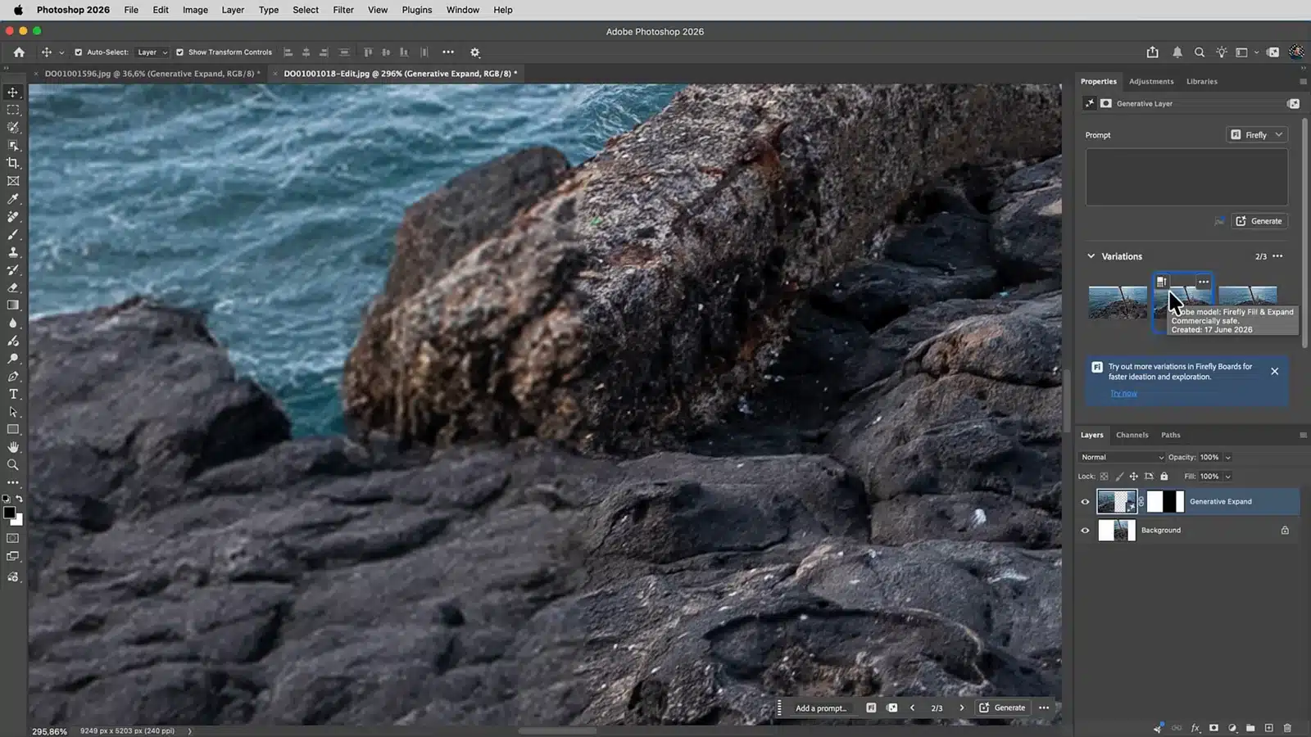1311x737 pixels.
Task: Switch to the Adjustments tab
Action: (1151, 82)
